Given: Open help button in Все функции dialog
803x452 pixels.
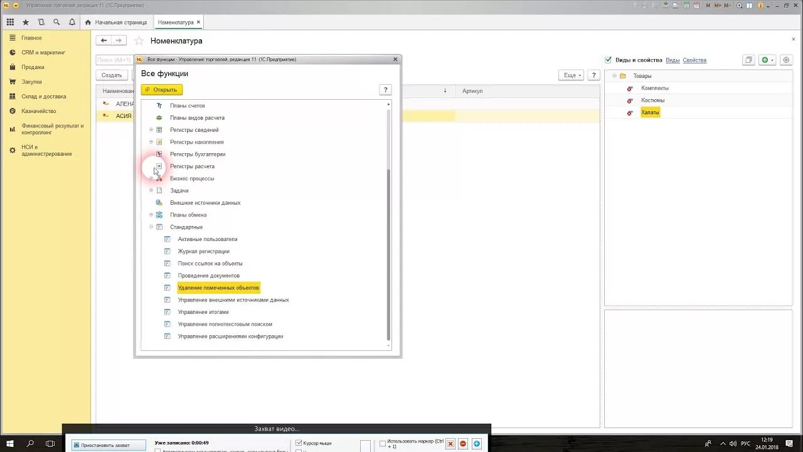Looking at the screenshot, I should 386,90.
